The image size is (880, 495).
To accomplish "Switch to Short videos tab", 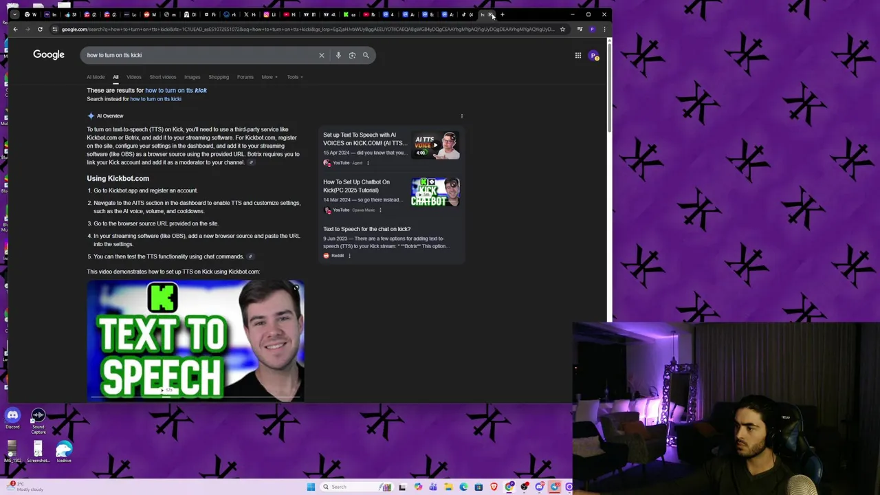I will [163, 77].
